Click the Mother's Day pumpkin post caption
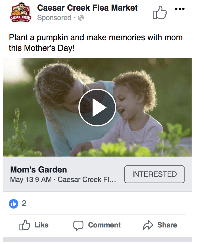Screen dimensions: 204x244 (96, 43)
